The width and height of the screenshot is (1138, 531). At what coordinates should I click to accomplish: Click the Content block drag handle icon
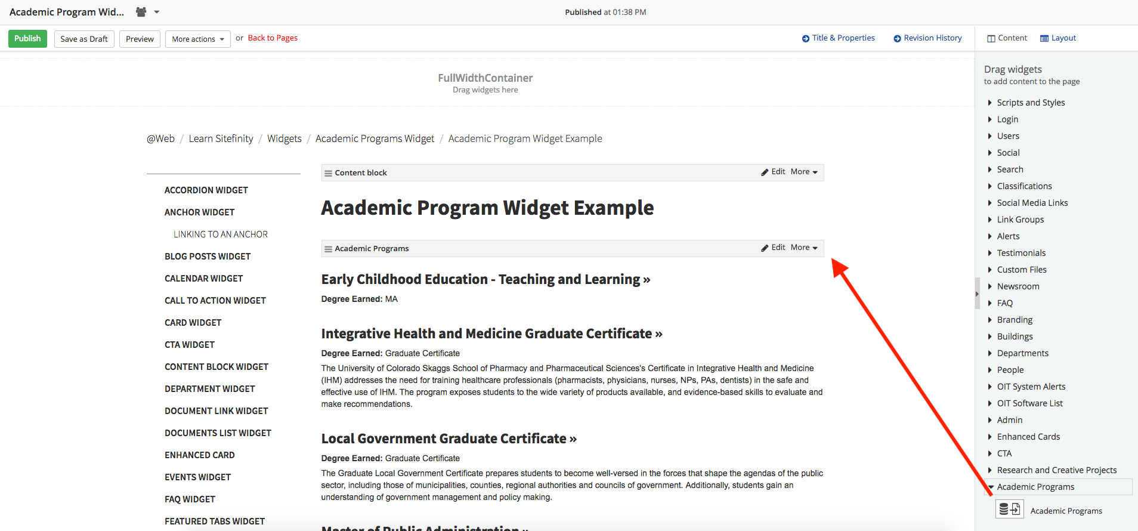click(328, 173)
